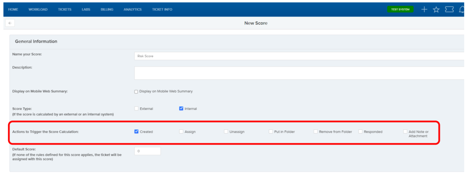
Task: Open the plus add-new icon
Action: pyautogui.click(x=424, y=9)
